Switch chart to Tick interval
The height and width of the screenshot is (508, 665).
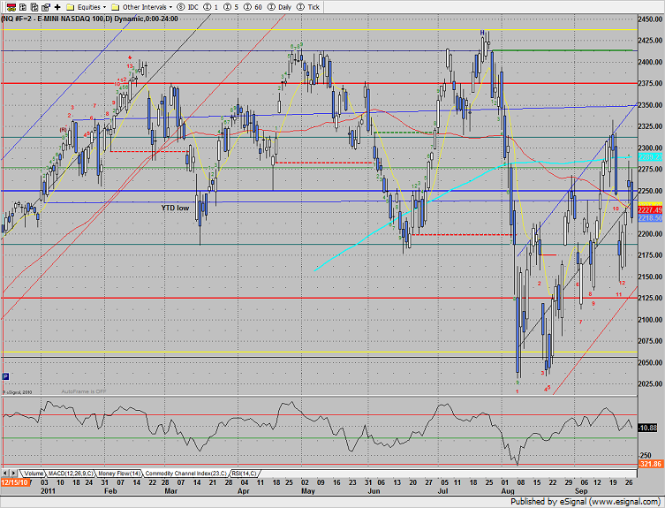coord(308,7)
